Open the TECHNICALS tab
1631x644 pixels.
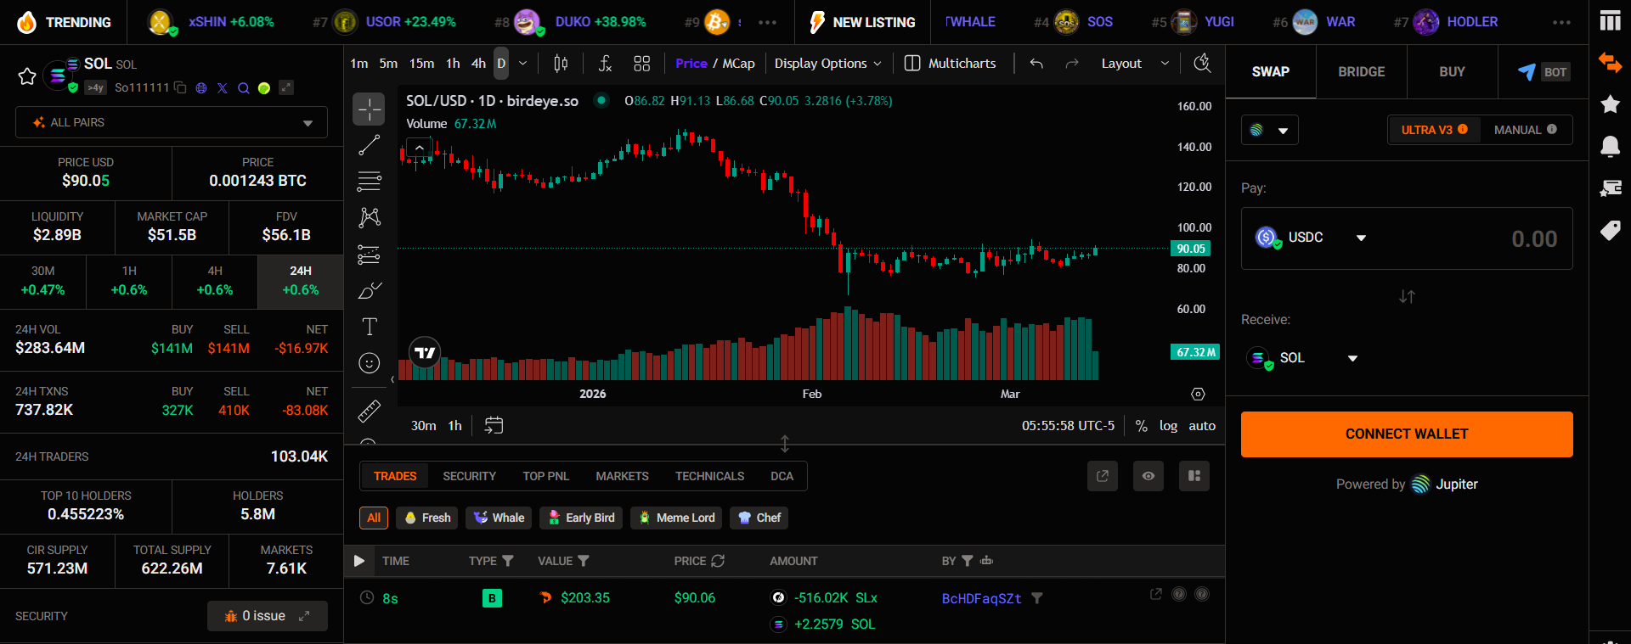click(710, 476)
